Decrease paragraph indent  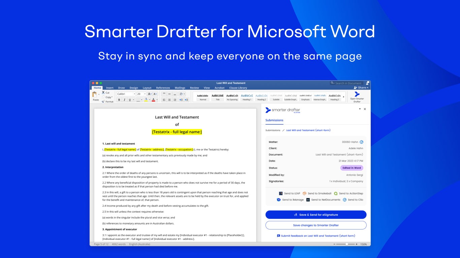(x=181, y=100)
